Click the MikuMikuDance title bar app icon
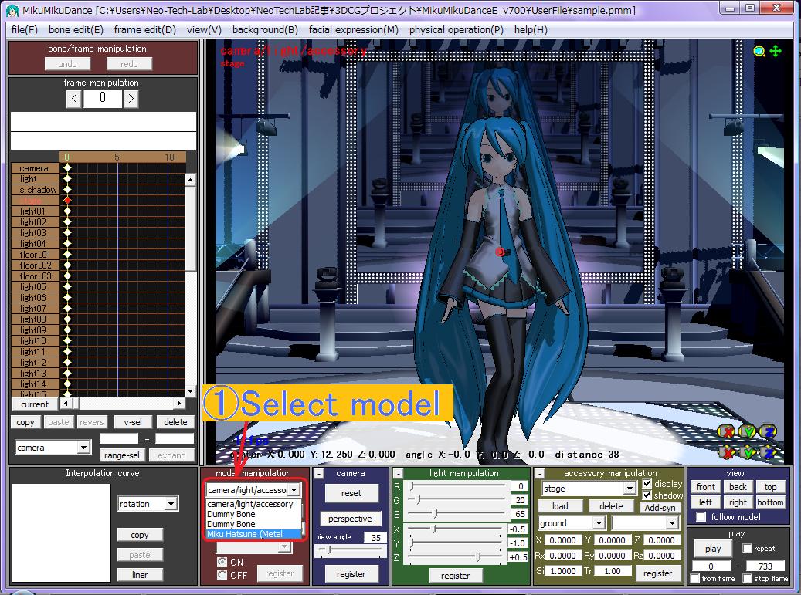 [x=12, y=10]
